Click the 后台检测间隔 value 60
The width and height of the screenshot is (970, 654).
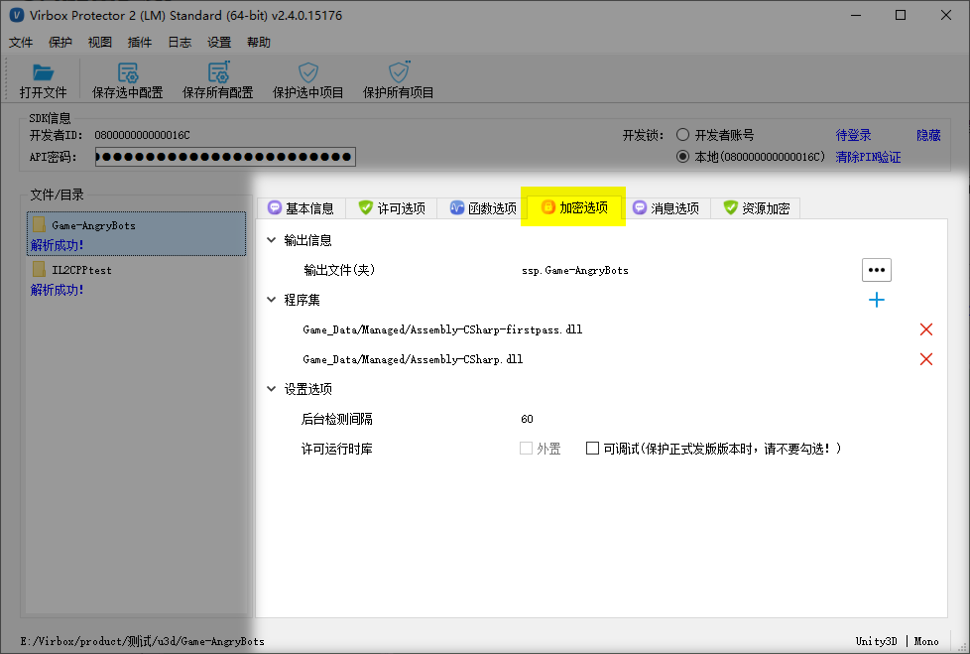527,419
